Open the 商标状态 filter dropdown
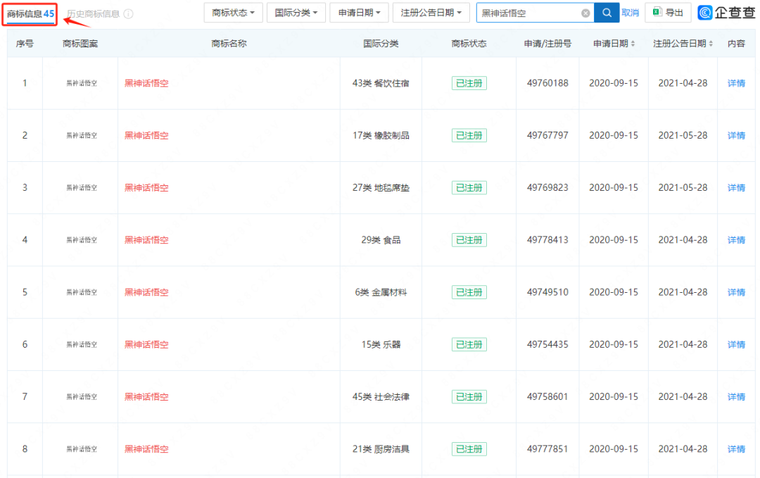 point(233,13)
